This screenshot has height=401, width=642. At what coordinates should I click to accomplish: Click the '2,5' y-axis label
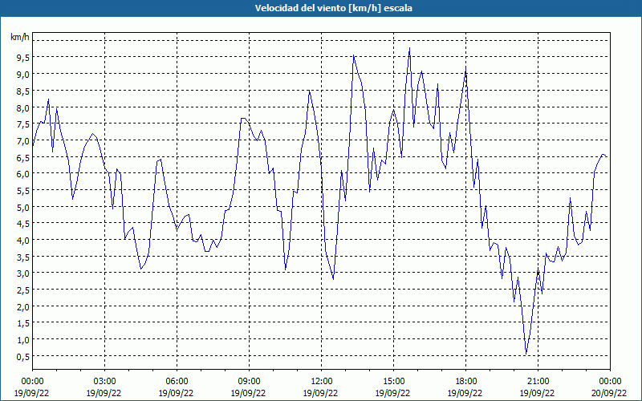click(x=22, y=290)
